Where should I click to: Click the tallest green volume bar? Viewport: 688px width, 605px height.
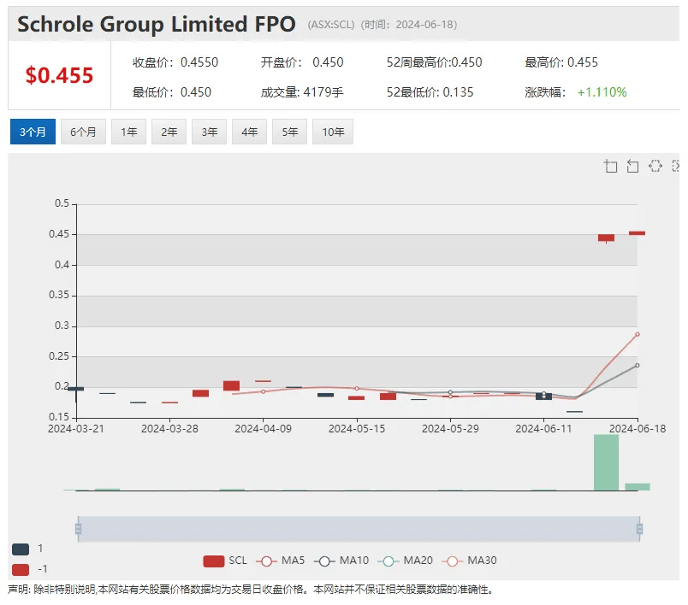[606, 462]
